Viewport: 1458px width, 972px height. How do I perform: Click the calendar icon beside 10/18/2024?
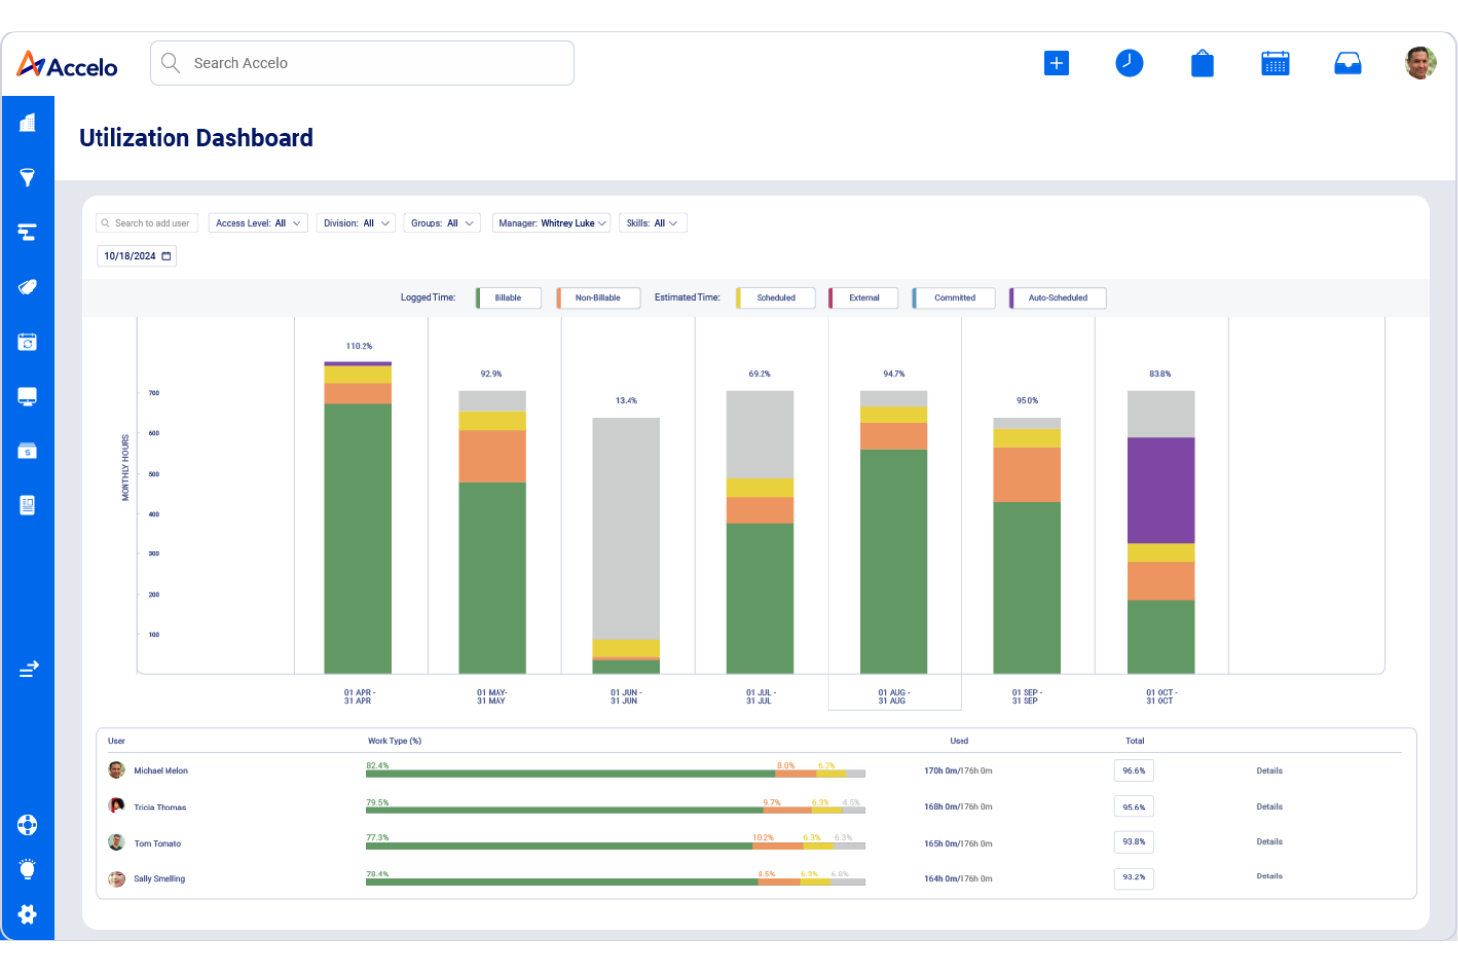[166, 256]
